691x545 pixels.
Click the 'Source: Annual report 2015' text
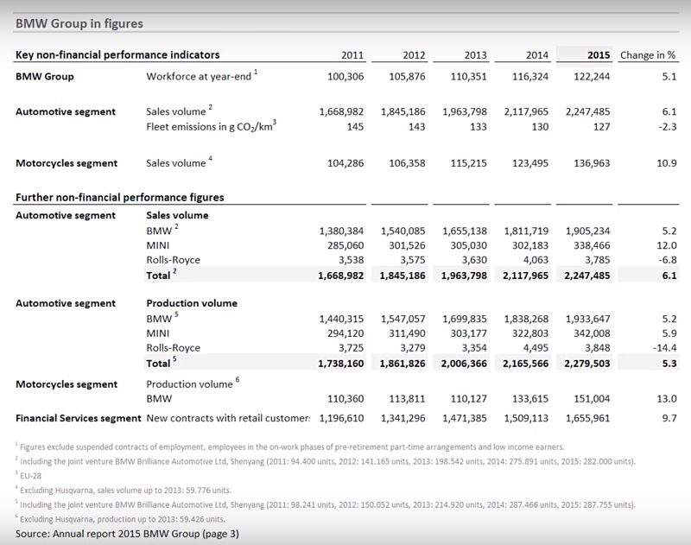point(127,534)
